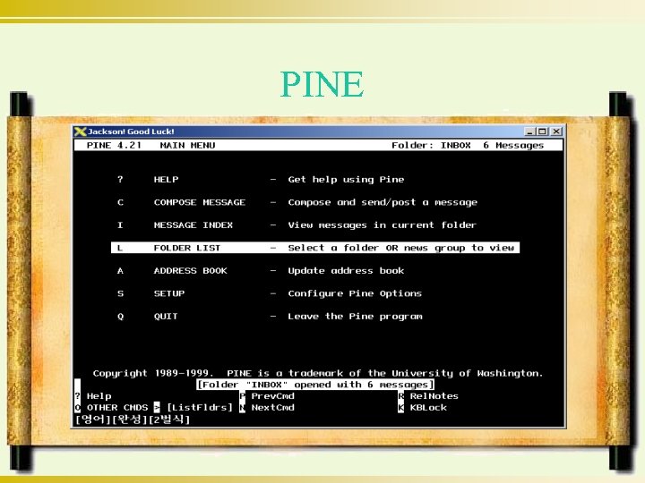Maximize the Jackson! Good Luck! window

point(543,131)
